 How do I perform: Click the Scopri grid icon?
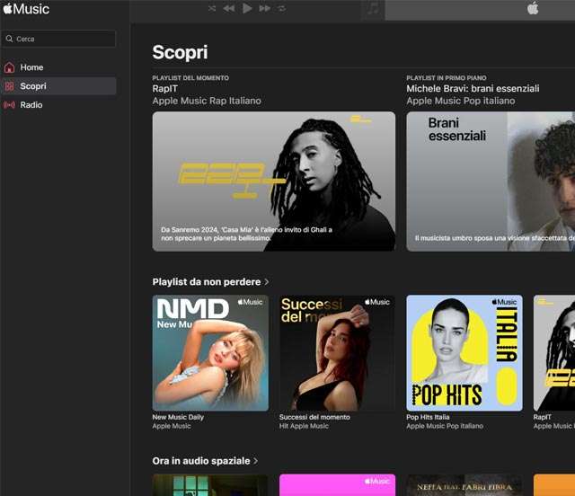[9, 86]
